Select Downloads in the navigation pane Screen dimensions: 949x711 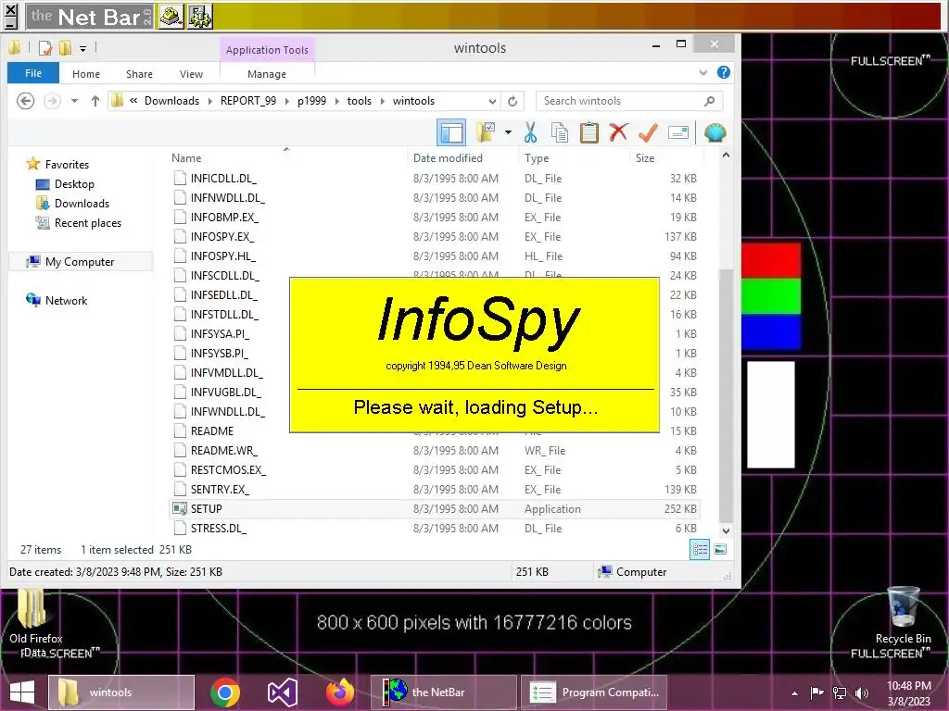pos(82,203)
